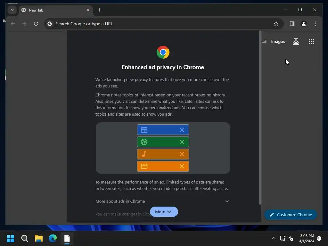Click the news layout icon on blue card
328x246 pixels.
tap(144, 130)
